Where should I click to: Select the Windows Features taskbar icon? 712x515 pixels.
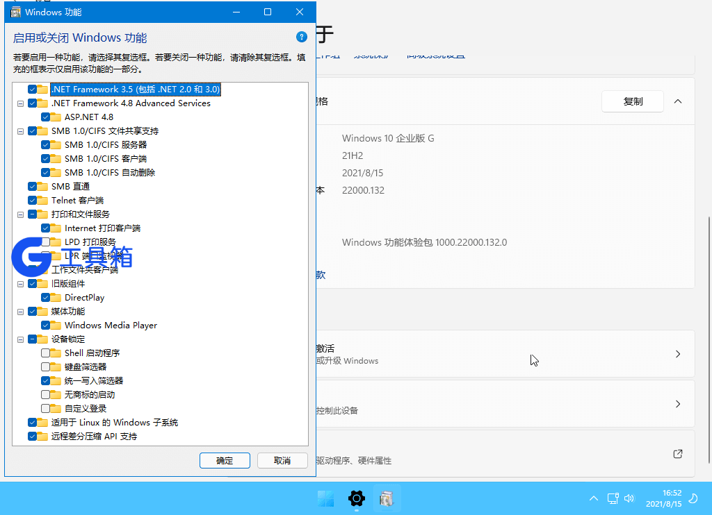(x=387, y=498)
